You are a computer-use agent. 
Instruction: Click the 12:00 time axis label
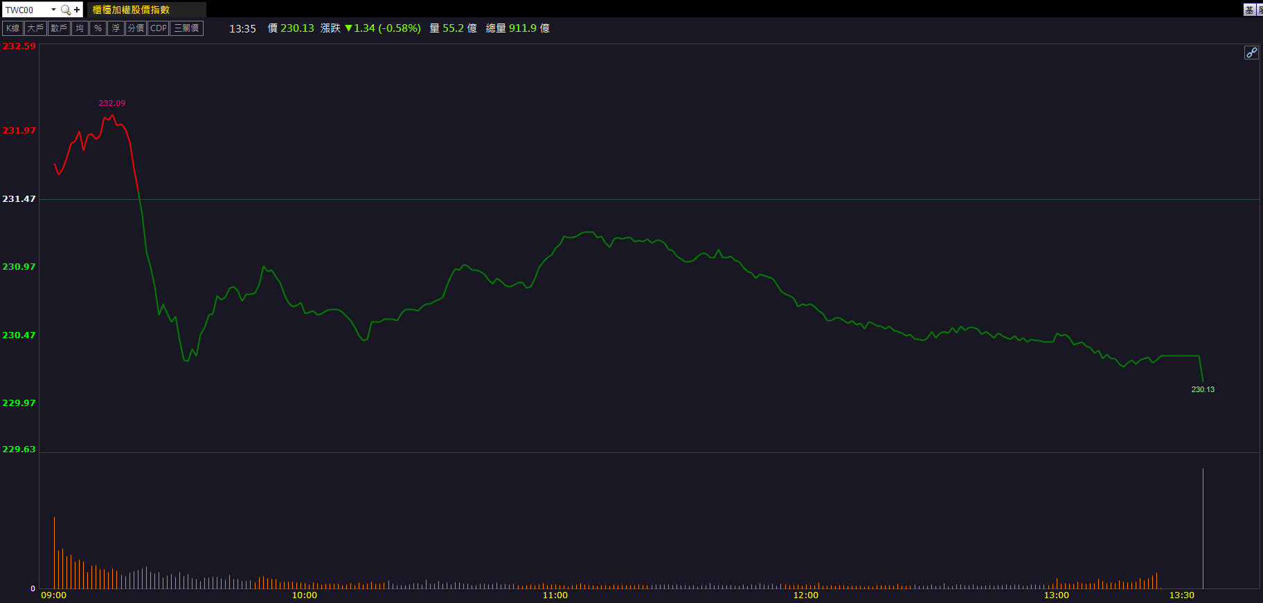[x=806, y=595]
